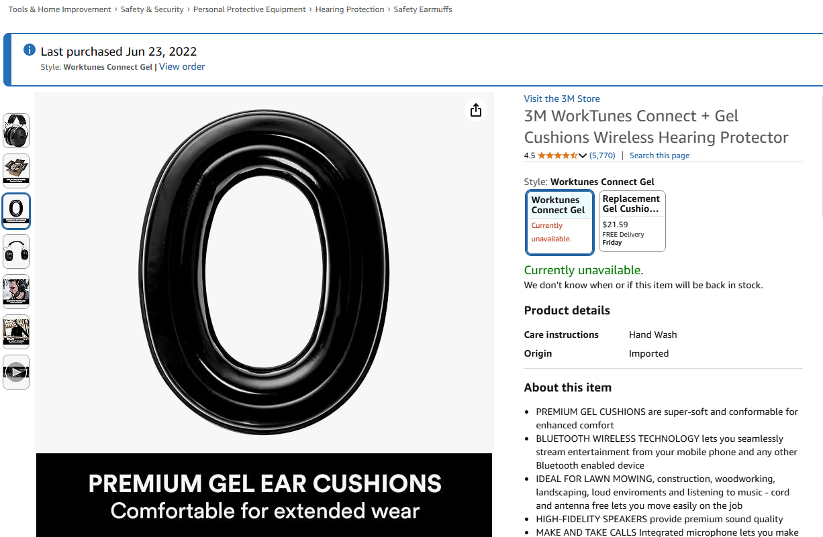Click the BLUETOOTH WIRELESS TECHNOLOGY bullet text

(667, 452)
